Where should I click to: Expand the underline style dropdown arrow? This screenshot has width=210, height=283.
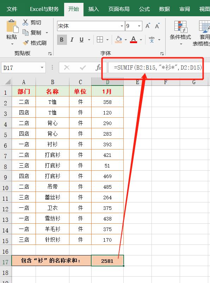click(x=89, y=40)
